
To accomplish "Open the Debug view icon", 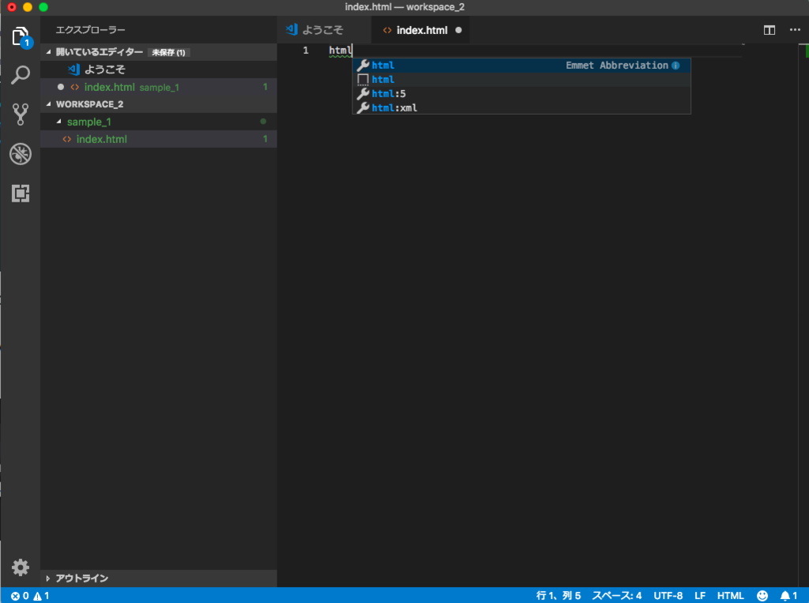I will (21, 154).
